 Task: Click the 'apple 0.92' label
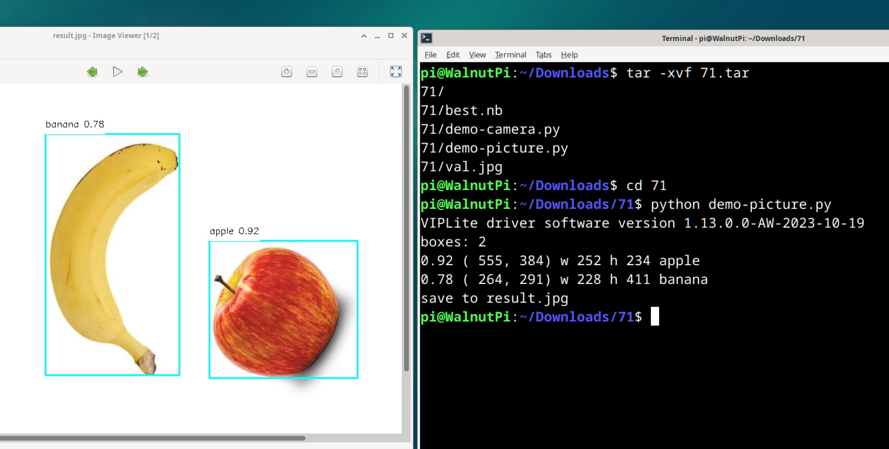(234, 231)
